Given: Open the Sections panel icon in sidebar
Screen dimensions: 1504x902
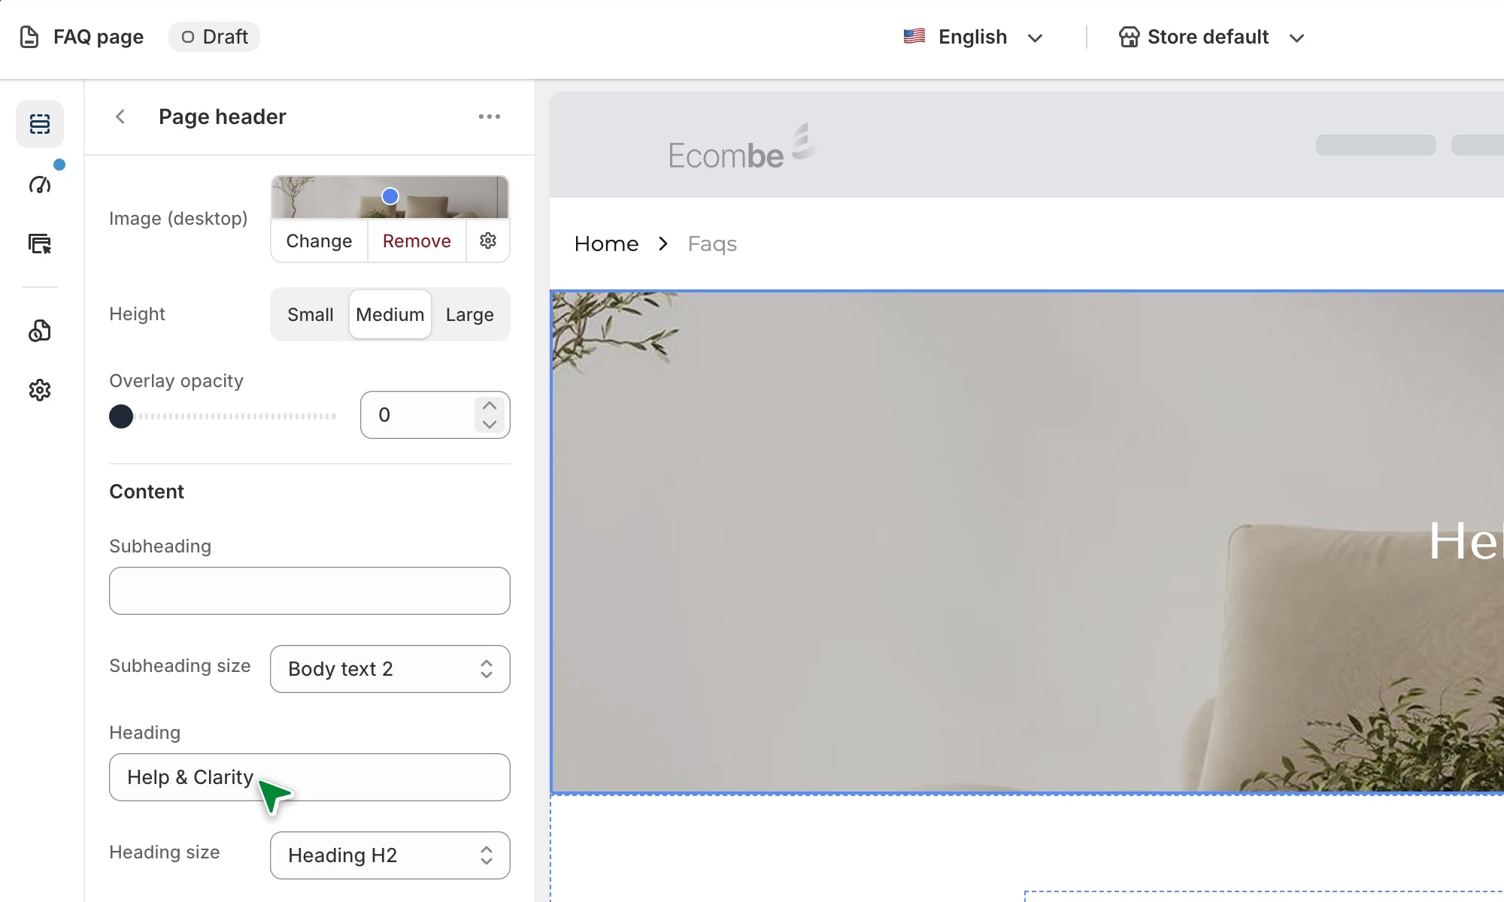Looking at the screenshot, I should (x=40, y=124).
